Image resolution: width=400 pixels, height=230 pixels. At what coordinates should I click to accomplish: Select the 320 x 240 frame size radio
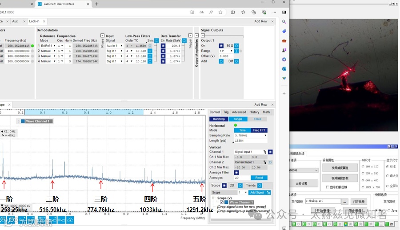[x=363, y=174]
